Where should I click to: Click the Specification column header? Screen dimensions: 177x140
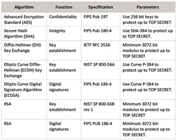click(101, 7)
